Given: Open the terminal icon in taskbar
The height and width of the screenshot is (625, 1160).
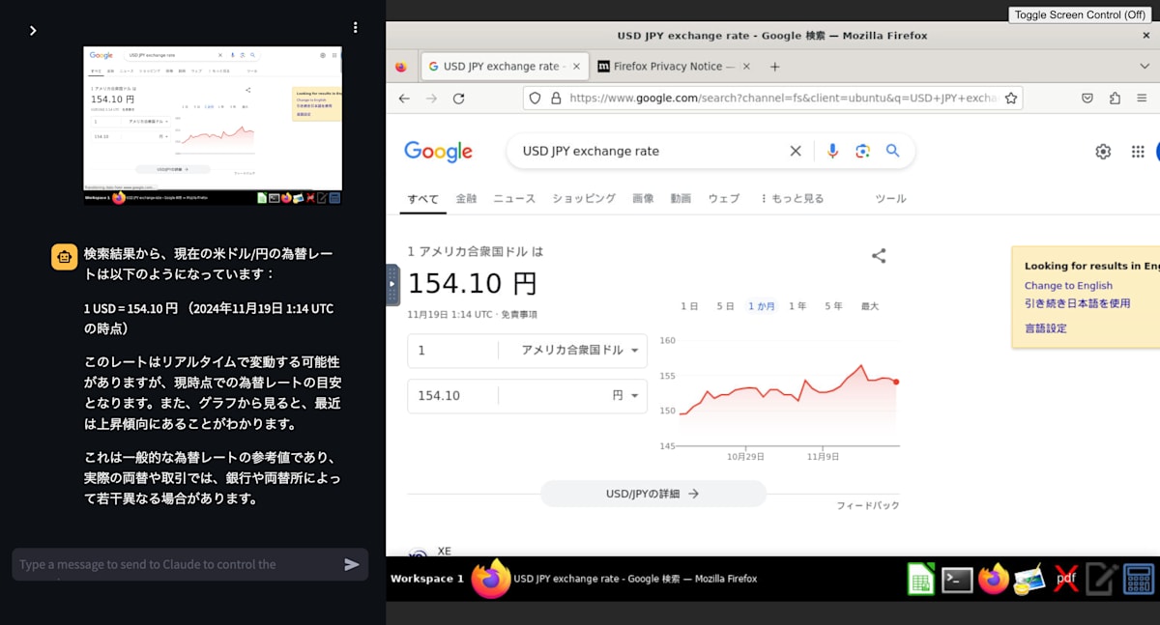Looking at the screenshot, I should (x=957, y=580).
